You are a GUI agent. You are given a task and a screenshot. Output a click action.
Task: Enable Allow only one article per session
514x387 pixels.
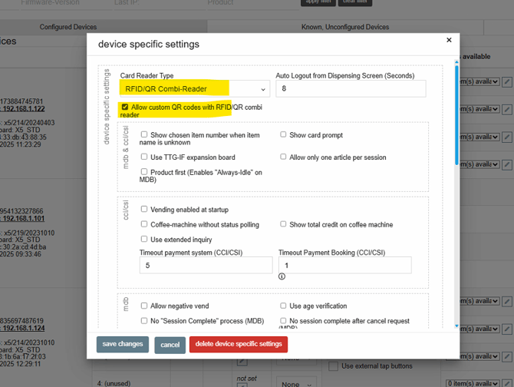pyautogui.click(x=283, y=157)
